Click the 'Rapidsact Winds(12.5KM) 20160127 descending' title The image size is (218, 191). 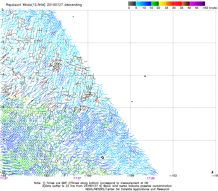click(x=44, y=5)
